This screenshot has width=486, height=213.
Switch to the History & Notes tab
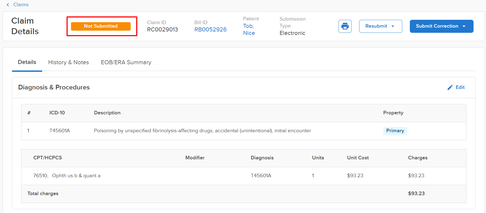(x=69, y=62)
